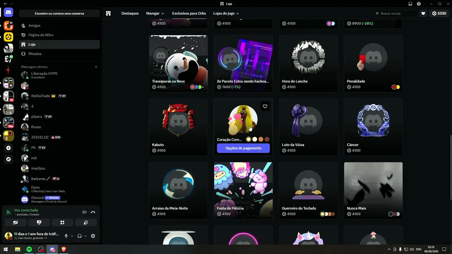Open the Travessuras na Neve item card
452x254 pixels.
(178, 64)
